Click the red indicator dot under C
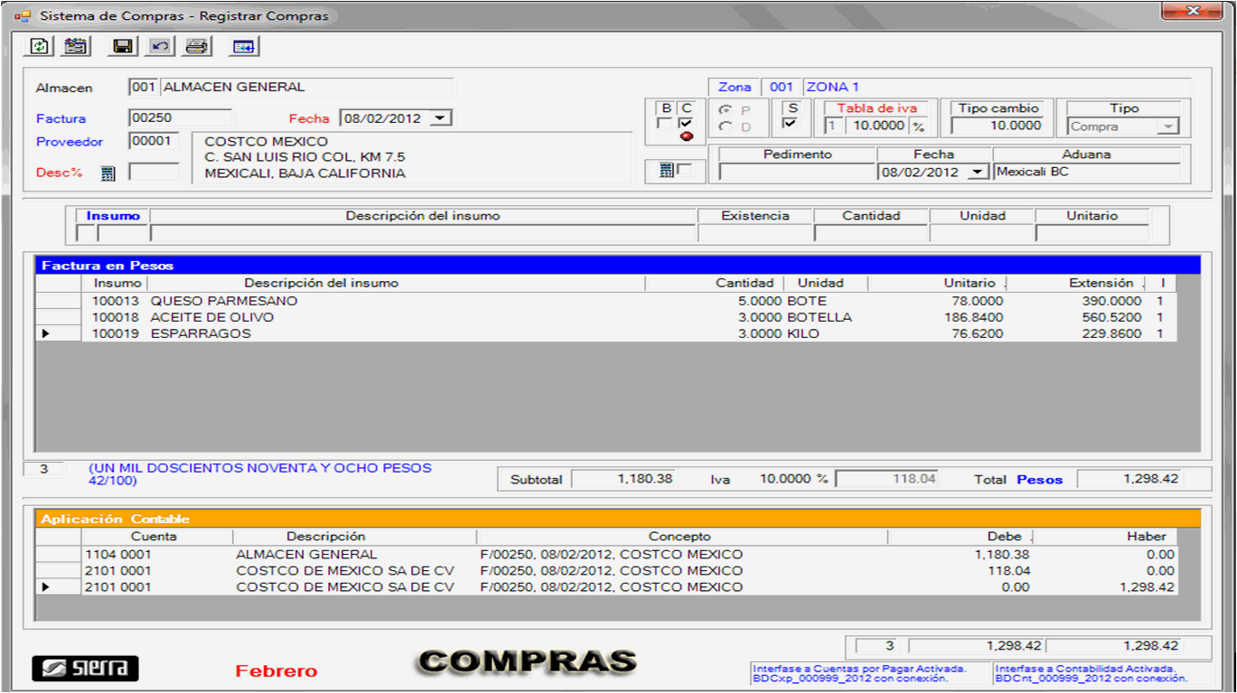This screenshot has width=1237, height=693. [x=687, y=136]
